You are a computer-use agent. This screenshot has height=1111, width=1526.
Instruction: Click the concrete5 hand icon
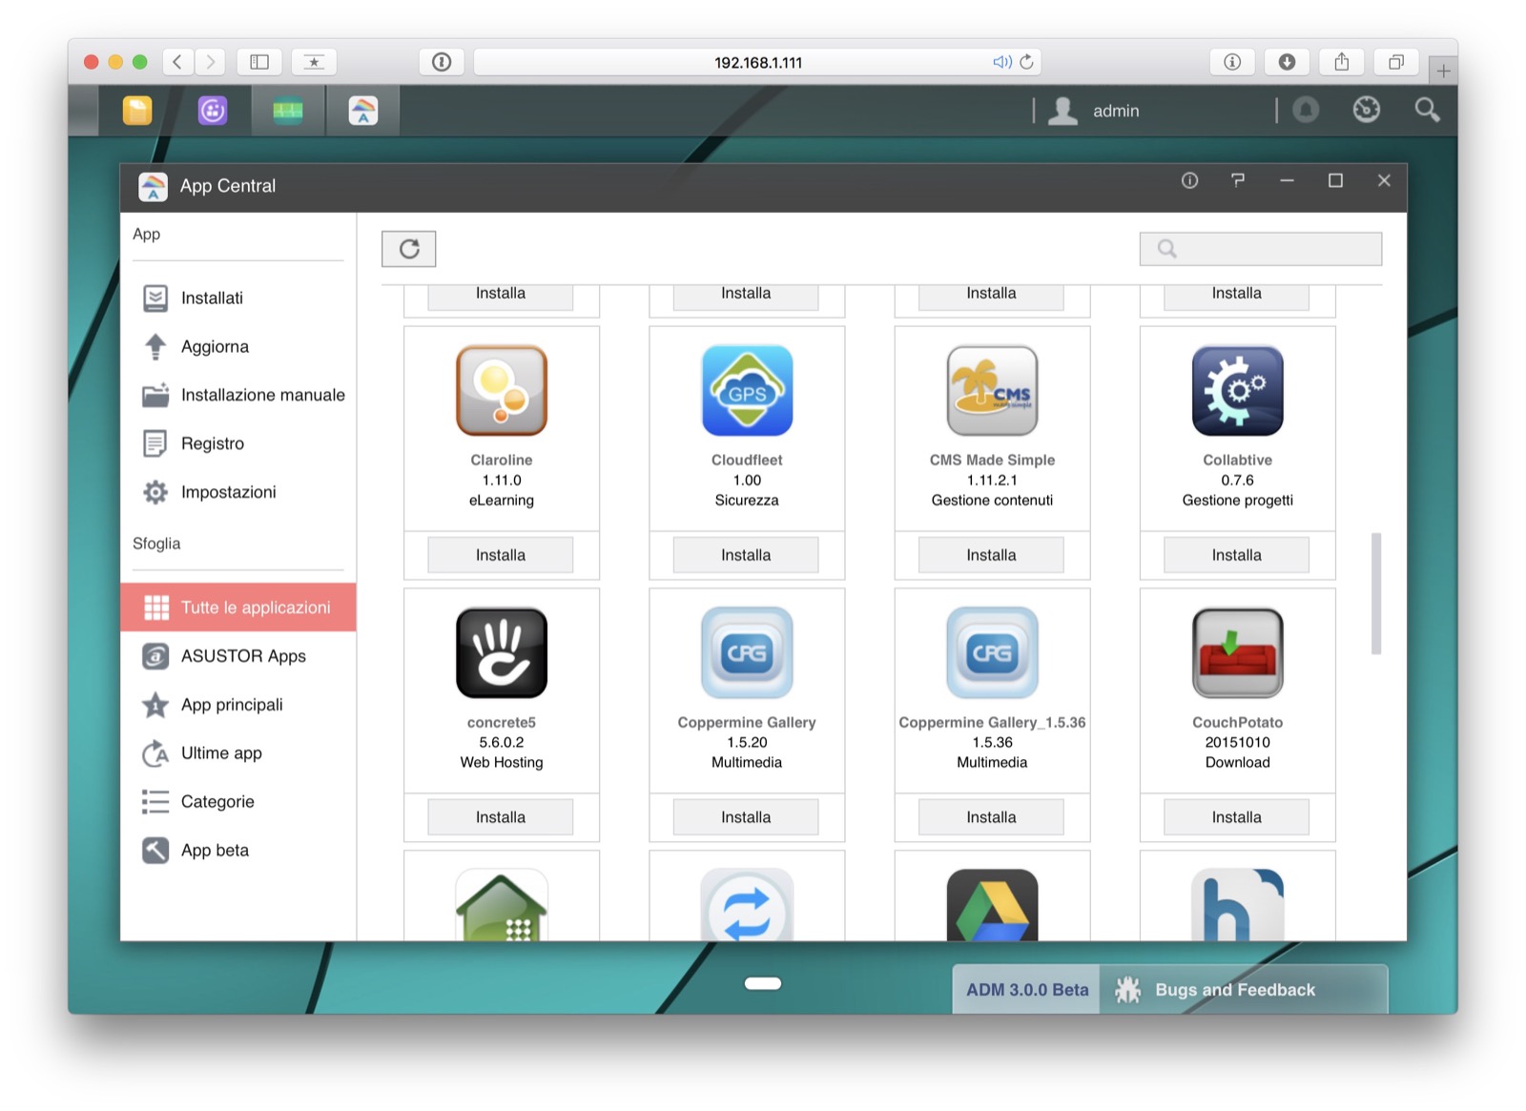[502, 652]
